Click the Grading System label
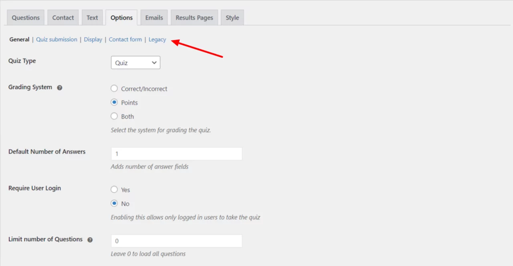This screenshot has height=266, width=513. 30,87
